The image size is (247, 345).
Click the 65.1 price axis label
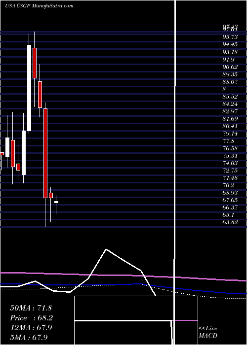point(228,215)
